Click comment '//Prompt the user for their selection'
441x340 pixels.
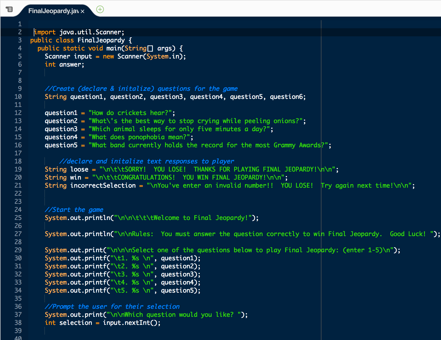(x=112, y=307)
